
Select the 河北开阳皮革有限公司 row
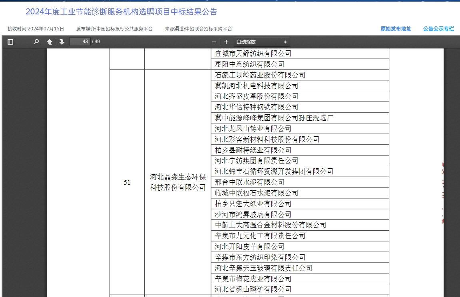[x=300, y=247]
